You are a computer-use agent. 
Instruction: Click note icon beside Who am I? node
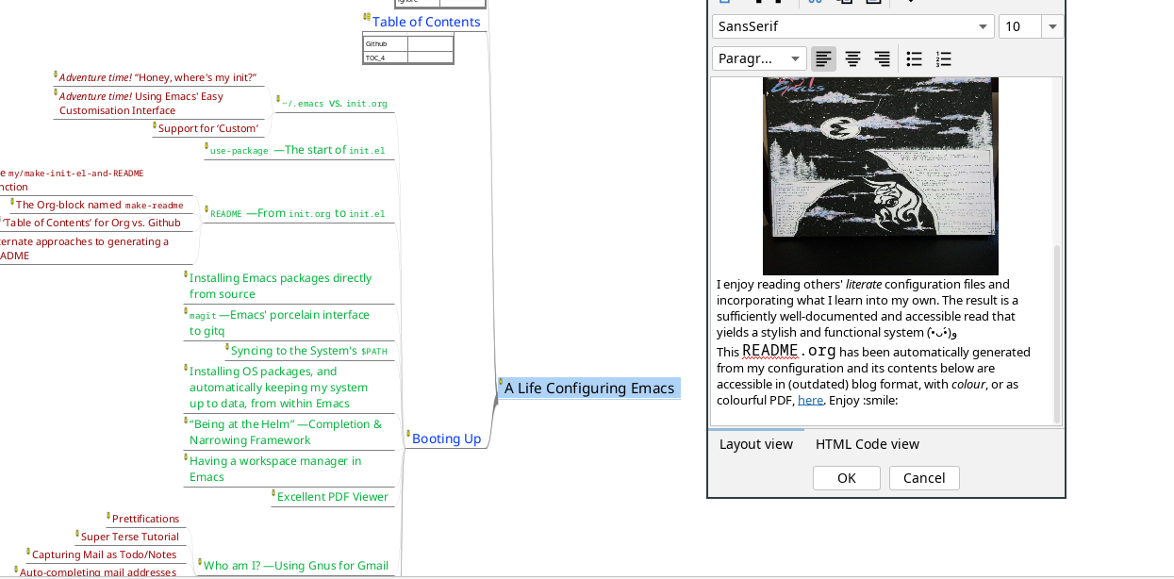200,562
